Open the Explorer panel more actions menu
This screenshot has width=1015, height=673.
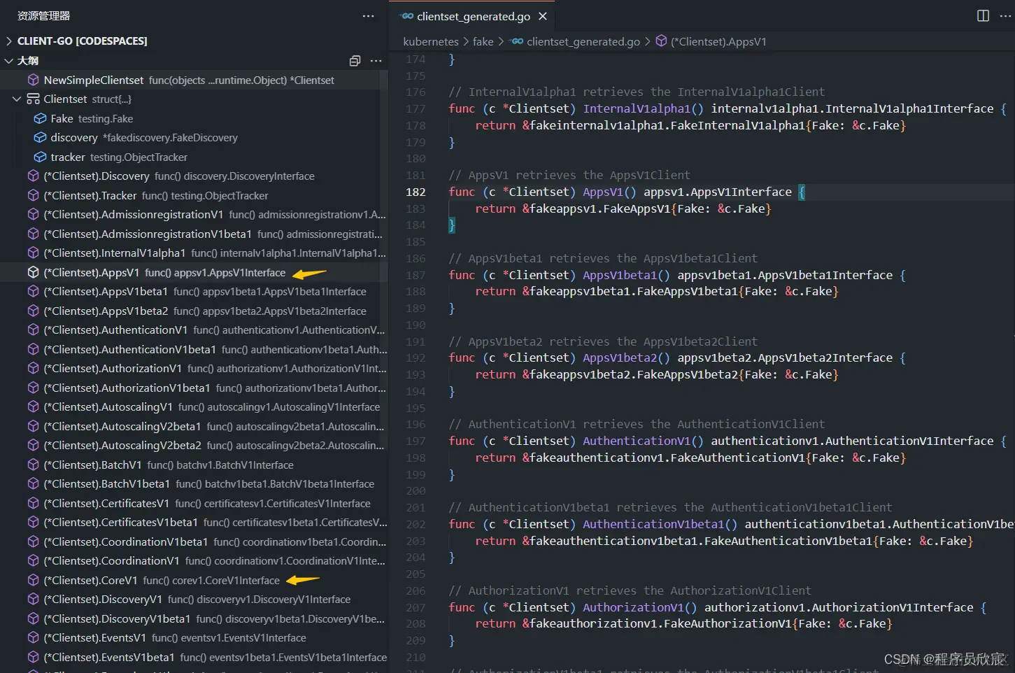coord(368,16)
